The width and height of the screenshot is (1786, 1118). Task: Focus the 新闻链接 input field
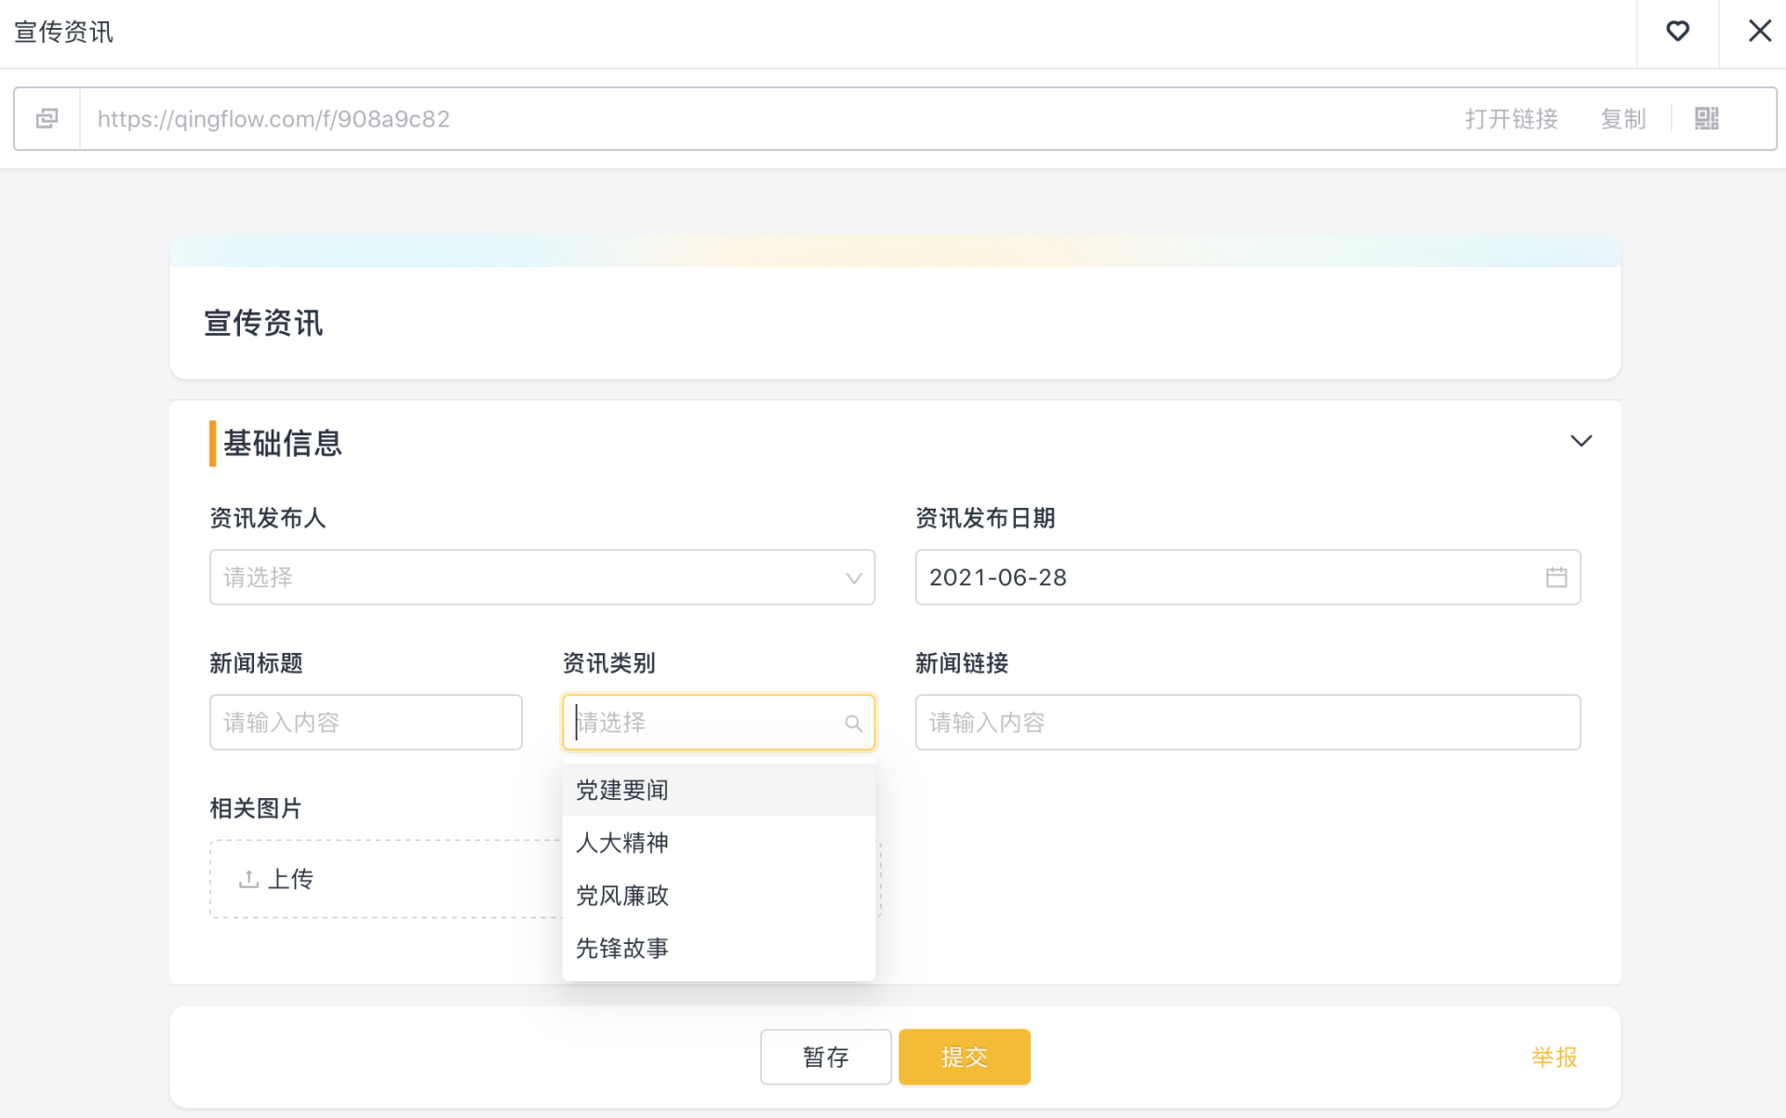point(1247,722)
